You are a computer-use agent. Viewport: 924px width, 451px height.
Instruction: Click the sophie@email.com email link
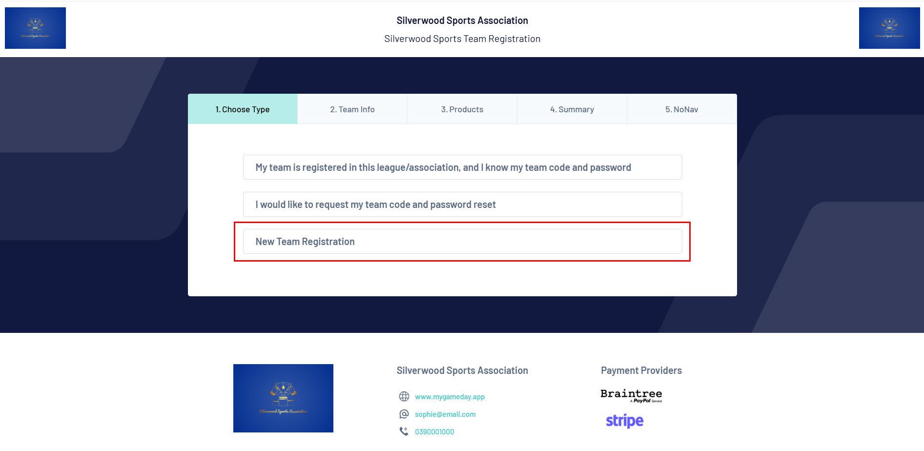[445, 414]
